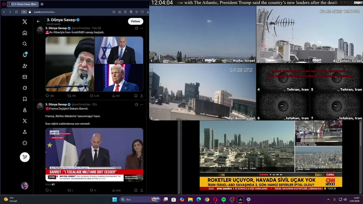Open the Windows Start menu
Screen dimensions: 363x204
click(115, 199)
